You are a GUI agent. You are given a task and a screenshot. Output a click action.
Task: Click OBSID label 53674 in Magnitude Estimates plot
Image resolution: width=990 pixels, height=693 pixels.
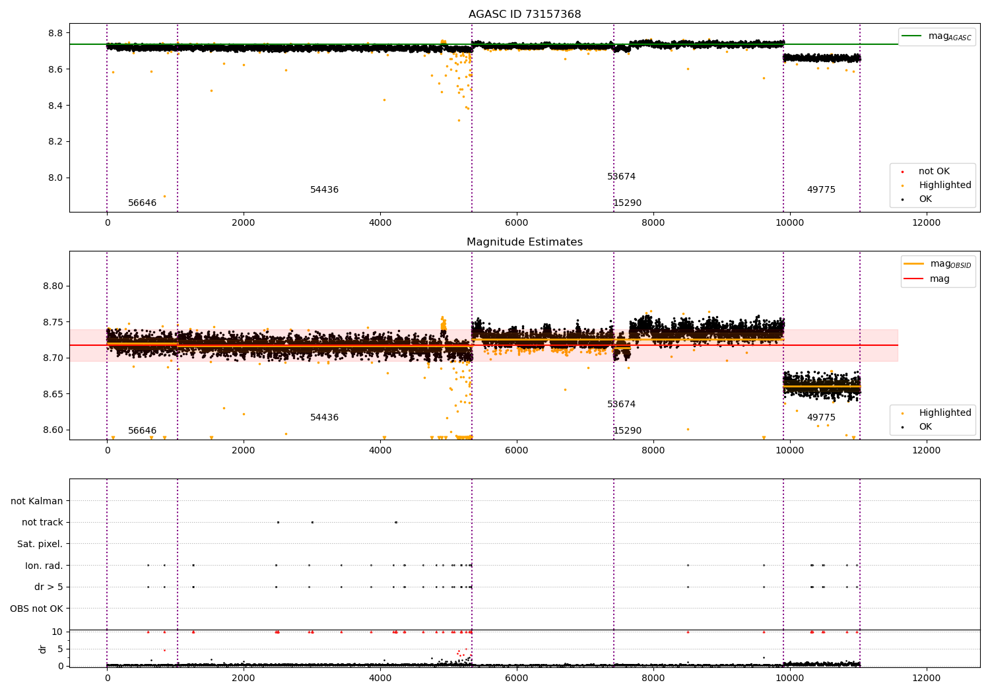pos(622,405)
